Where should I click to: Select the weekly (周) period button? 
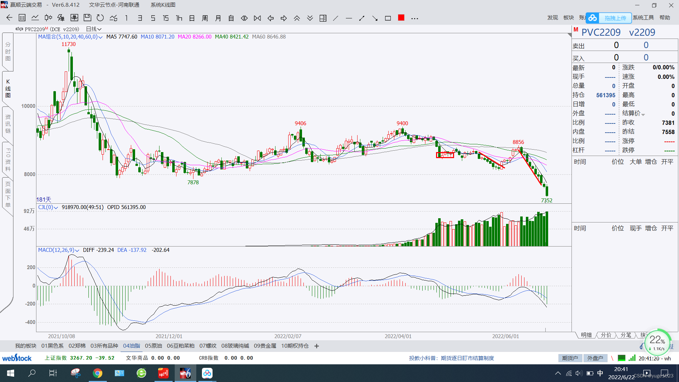click(205, 18)
